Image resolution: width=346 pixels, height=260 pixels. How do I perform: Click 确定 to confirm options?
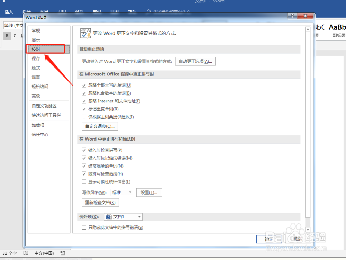point(269,239)
